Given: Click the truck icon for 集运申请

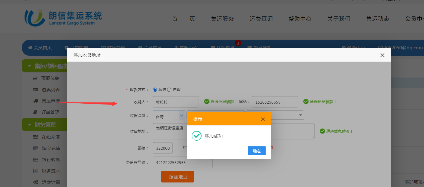Looking at the screenshot, I should tap(35, 101).
